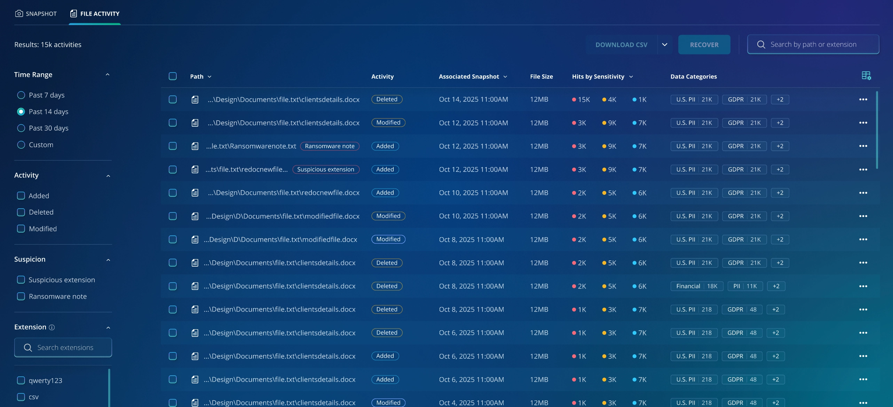The height and width of the screenshot is (407, 893).
Task: Tick the select-all checkbox in table header
Action: click(x=173, y=76)
